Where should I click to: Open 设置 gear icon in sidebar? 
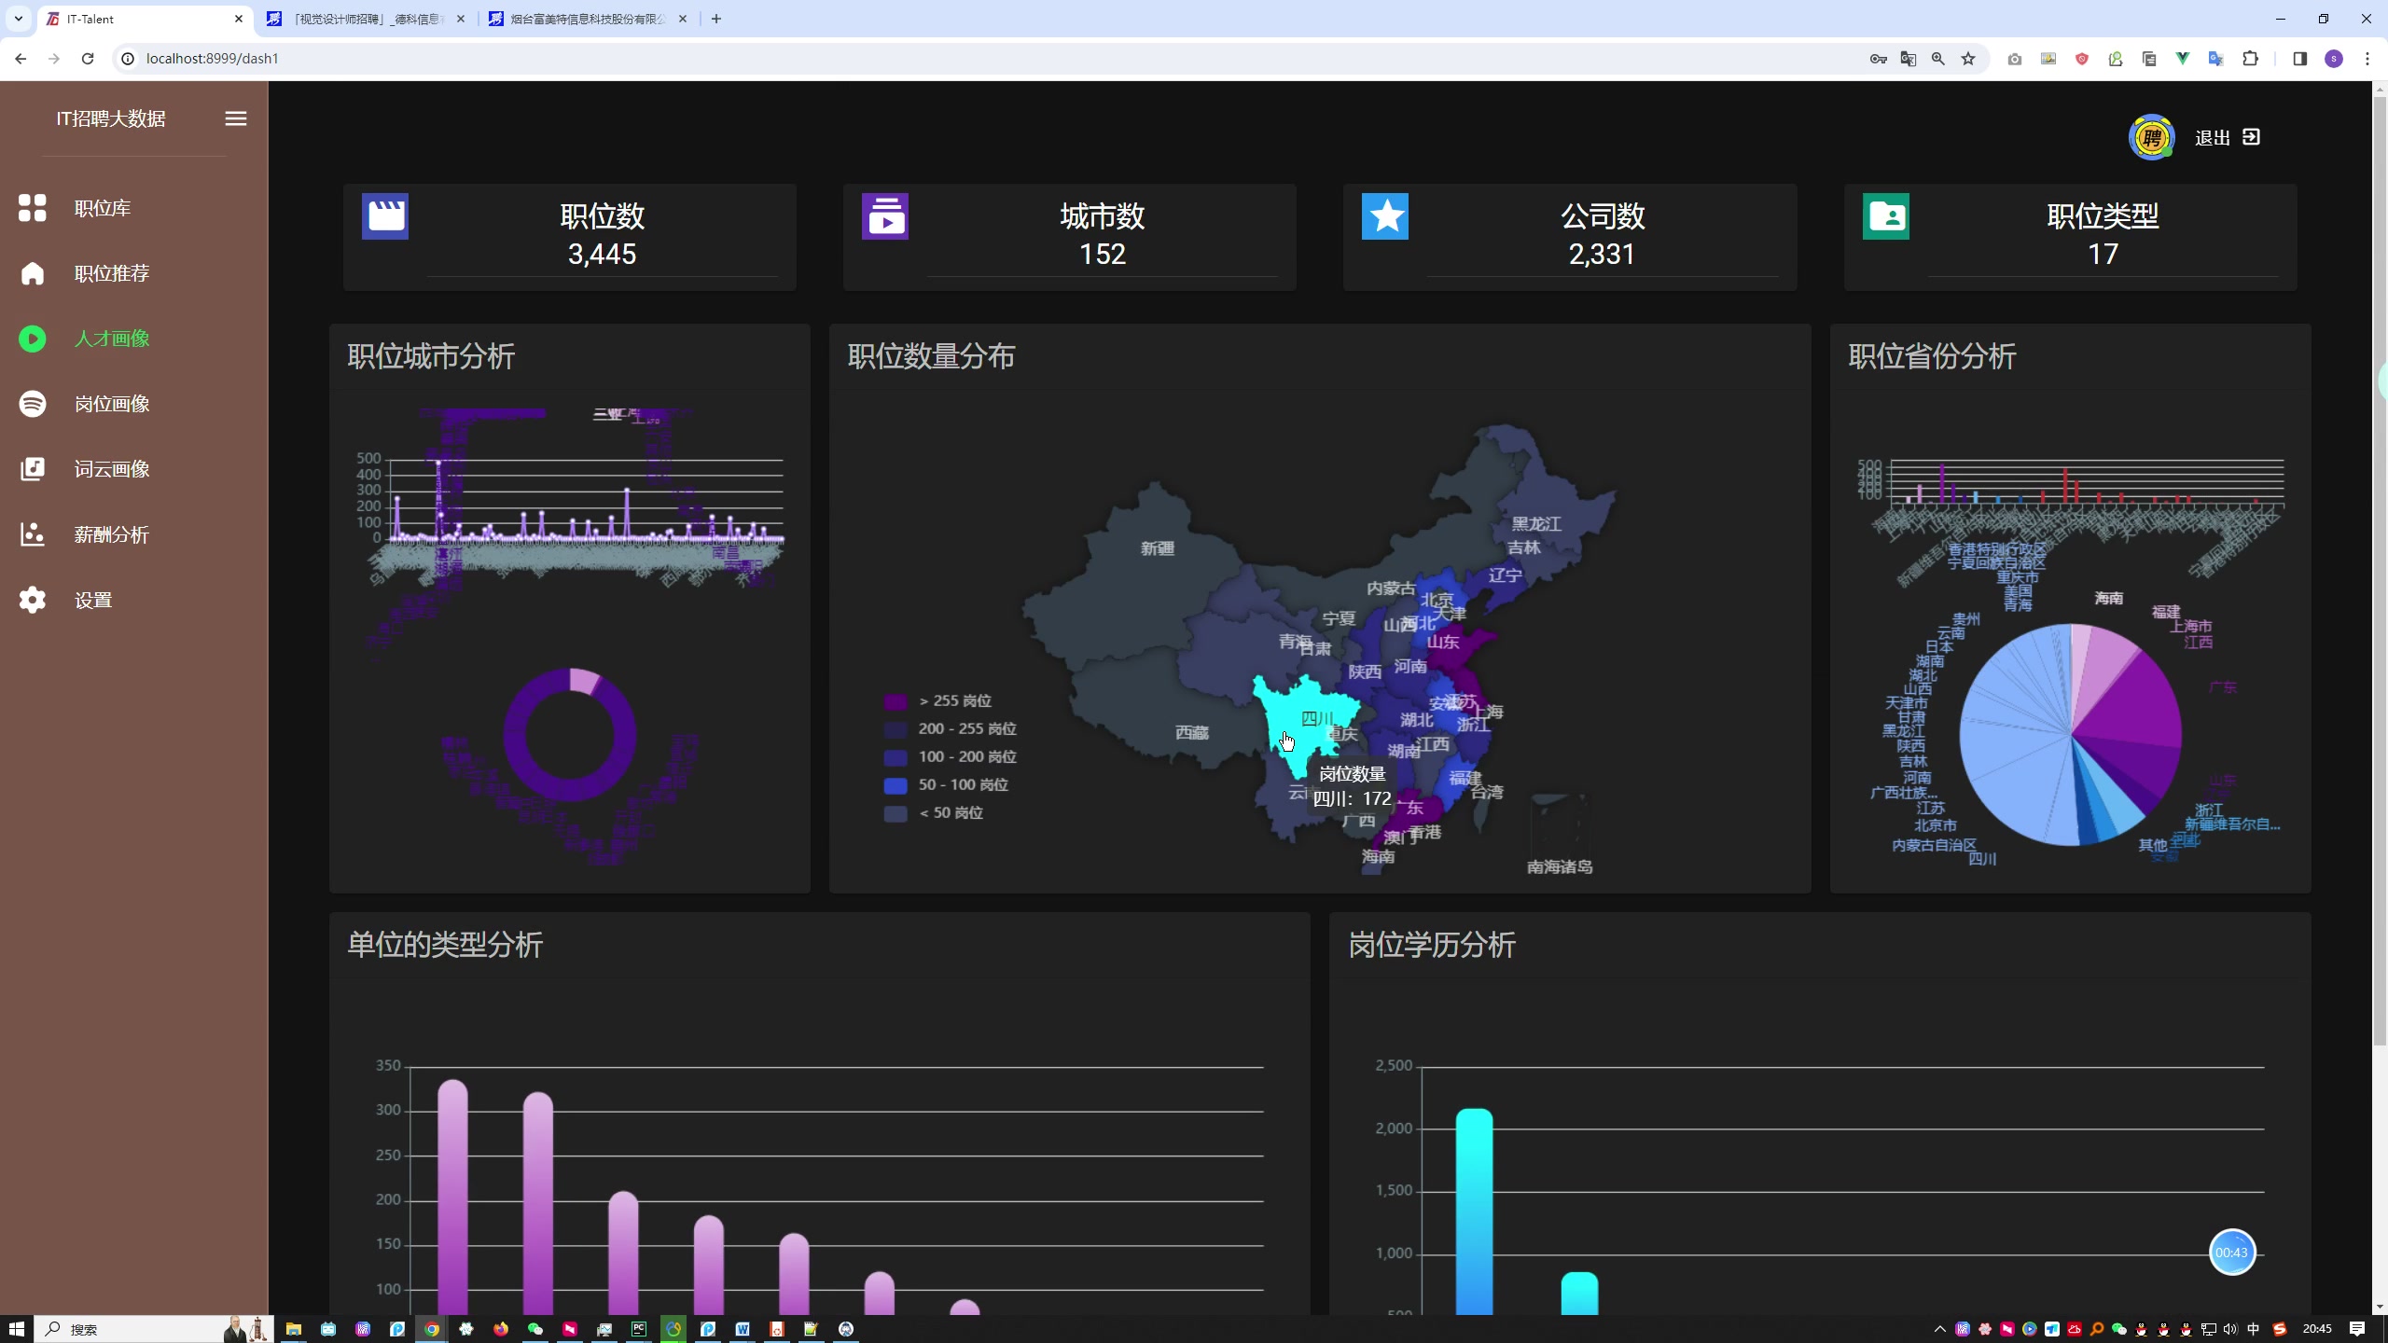[32, 600]
